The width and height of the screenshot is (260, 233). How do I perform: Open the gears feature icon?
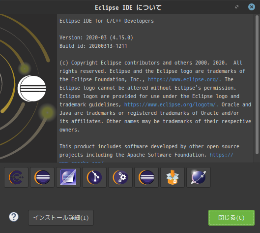click(120, 177)
